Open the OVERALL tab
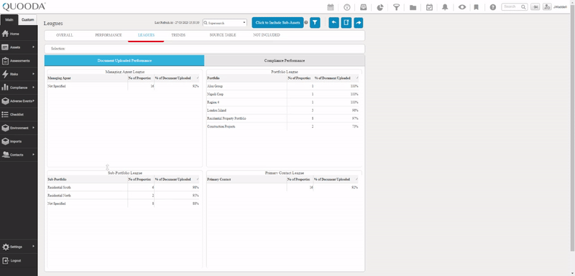Screen dimensions: 575x276 point(65,35)
